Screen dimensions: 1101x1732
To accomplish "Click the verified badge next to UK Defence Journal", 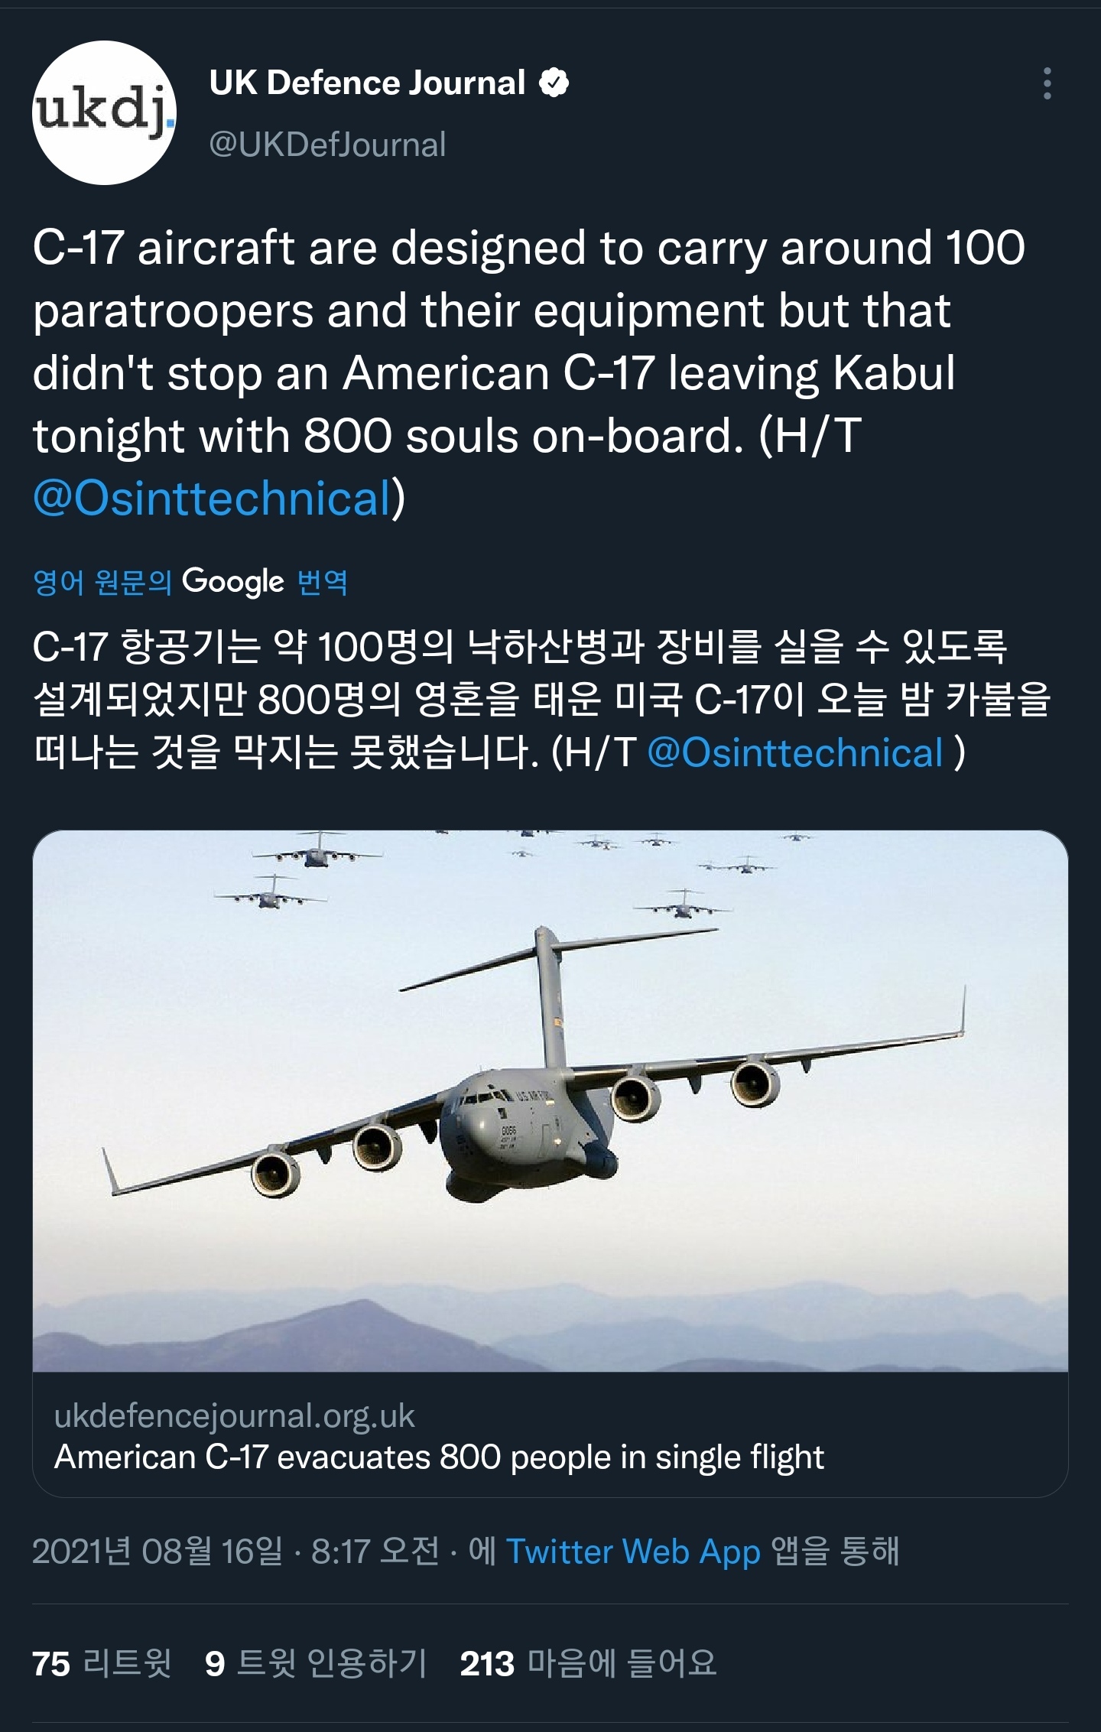I will 552,84.
